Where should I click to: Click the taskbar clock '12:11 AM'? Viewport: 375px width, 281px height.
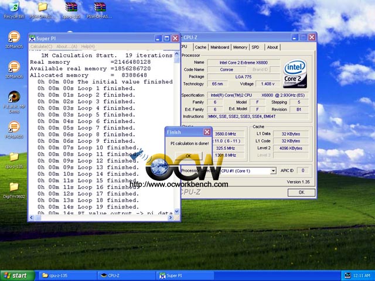click(x=362, y=276)
